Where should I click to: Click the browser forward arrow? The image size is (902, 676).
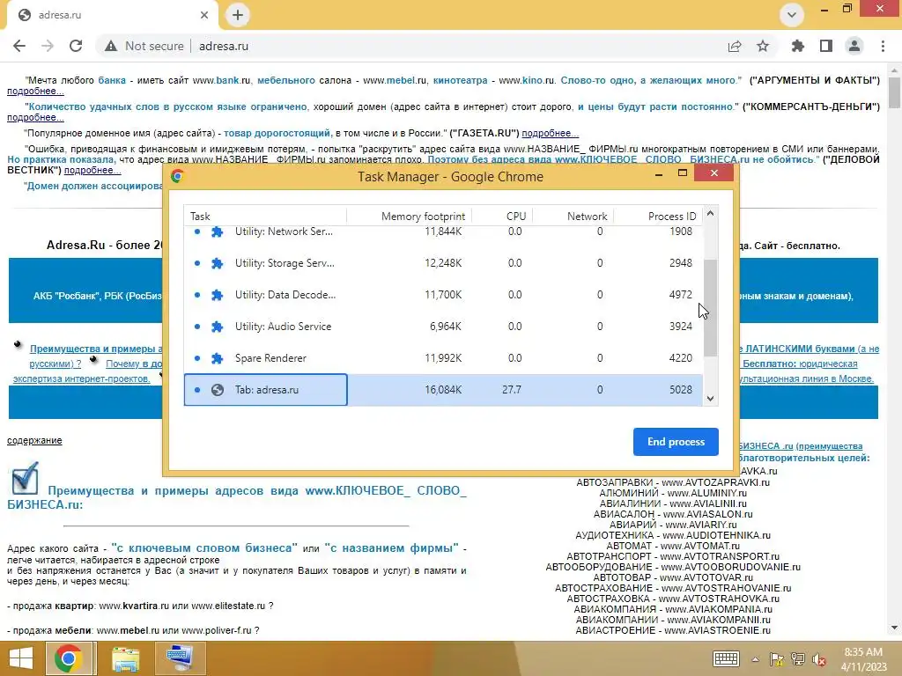(48, 46)
